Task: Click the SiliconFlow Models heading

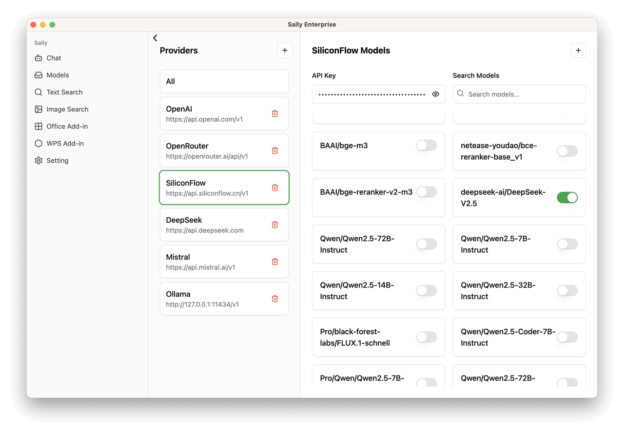Action: tap(351, 50)
